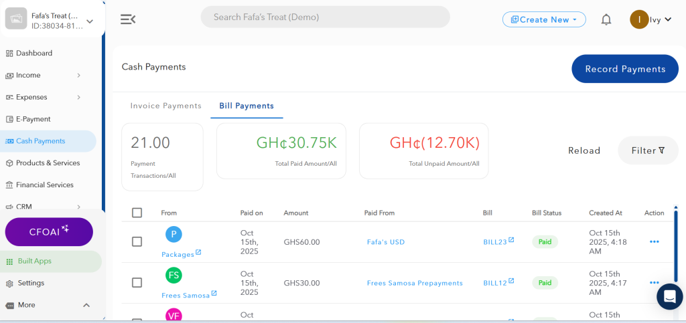Open Products & Services from sidebar
Screen dimensions: 686x323
[x=48, y=163]
